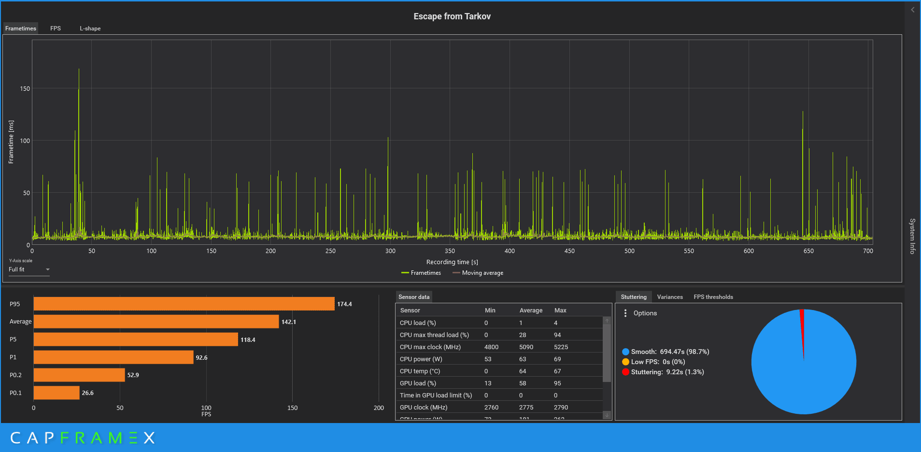Open the stuttering chart Options menu icon
The image size is (921, 452).
[x=625, y=313]
